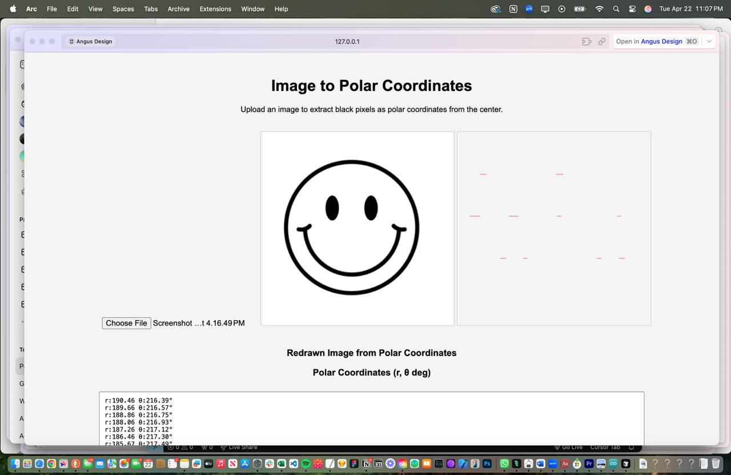Open the Angus Design space label dropdown
Viewport: 731px width, 475px height.
click(90, 41)
